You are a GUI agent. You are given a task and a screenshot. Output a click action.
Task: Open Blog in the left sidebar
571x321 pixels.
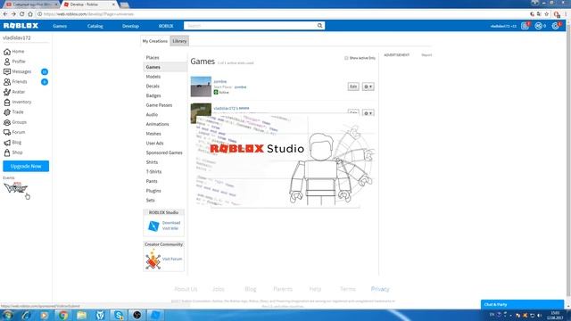point(12,143)
